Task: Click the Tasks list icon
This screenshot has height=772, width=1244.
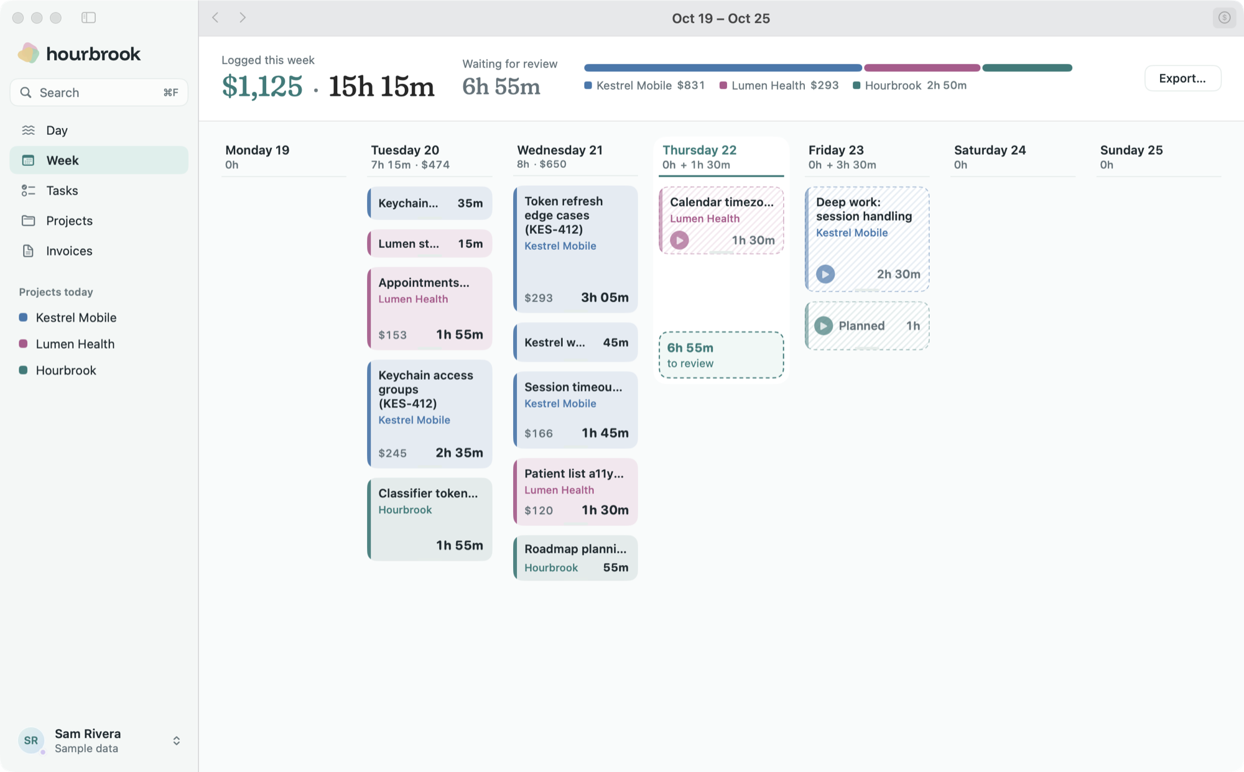Action: coord(28,190)
